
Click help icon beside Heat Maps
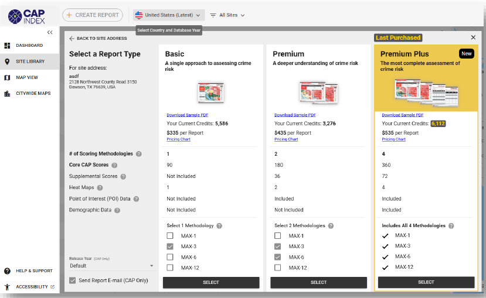tap(100, 188)
